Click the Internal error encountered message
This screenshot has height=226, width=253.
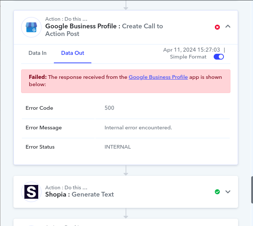pos(138,128)
